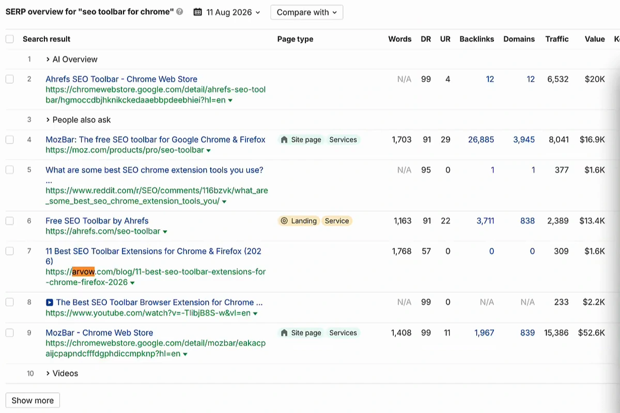Tick the select-all checkbox in the header
This screenshot has width=620, height=413.
point(9,39)
